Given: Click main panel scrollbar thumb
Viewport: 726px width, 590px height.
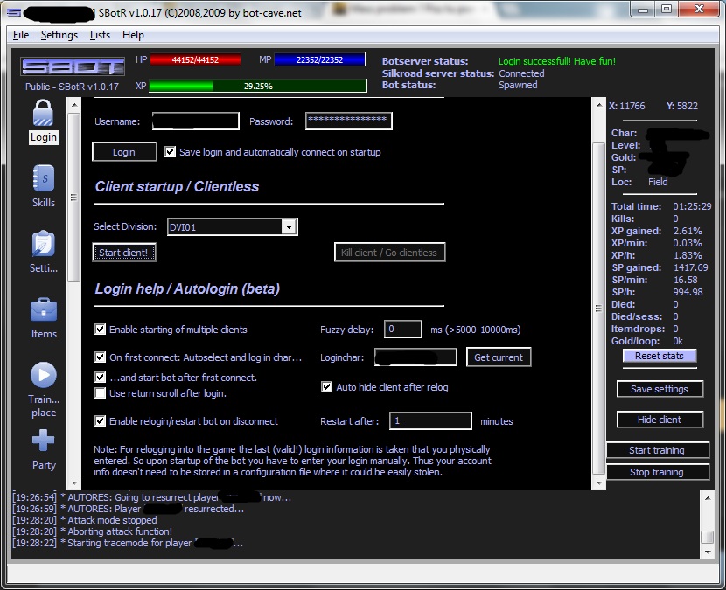Looking at the screenshot, I should click(x=598, y=309).
